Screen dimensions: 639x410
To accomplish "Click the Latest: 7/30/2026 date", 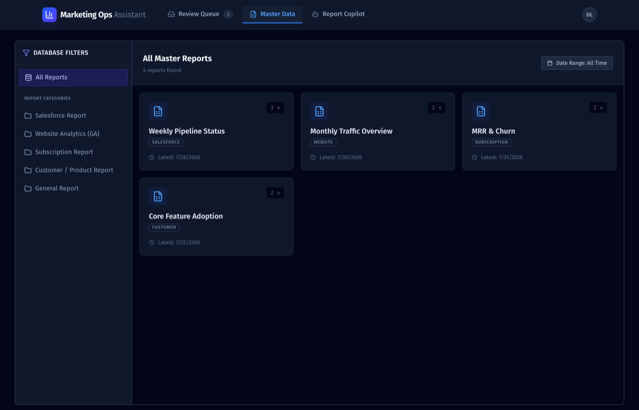I will click(340, 157).
